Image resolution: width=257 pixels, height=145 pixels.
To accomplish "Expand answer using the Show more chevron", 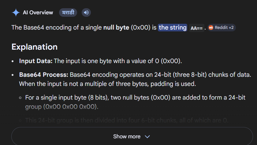I will [x=147, y=137].
